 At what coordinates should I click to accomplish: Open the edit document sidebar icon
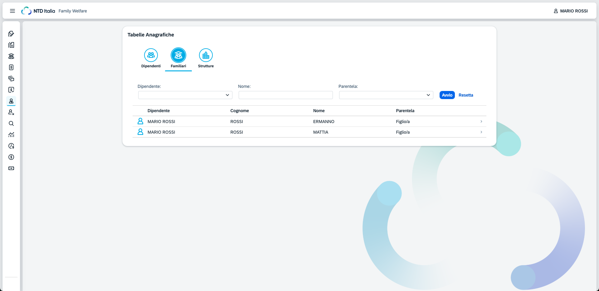11,34
